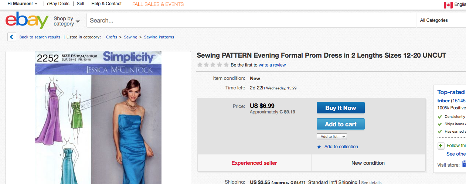Open the Simplicity pattern product image
Screen dimensions: 466x184
pos(98,117)
